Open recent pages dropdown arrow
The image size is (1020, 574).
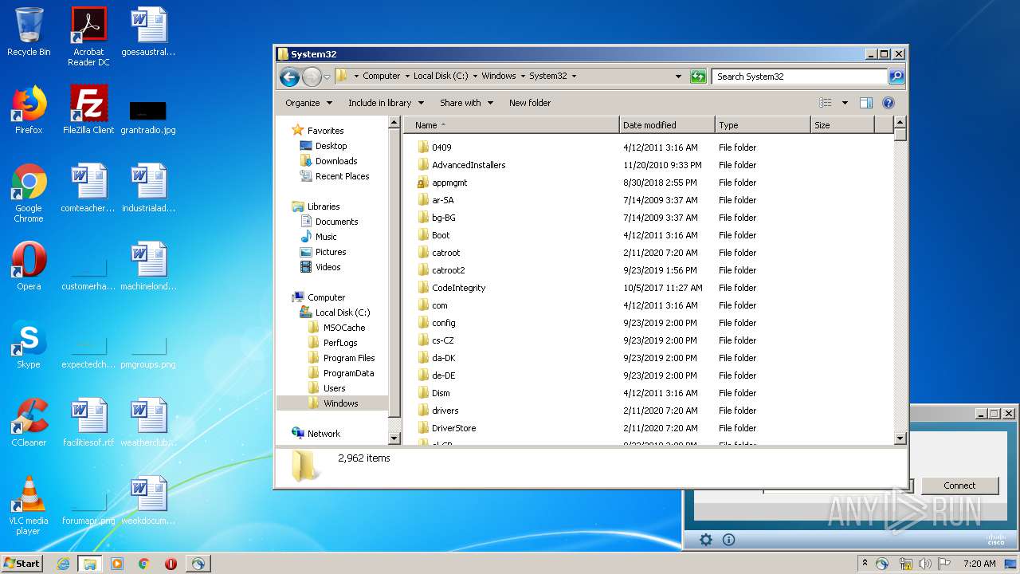327,77
